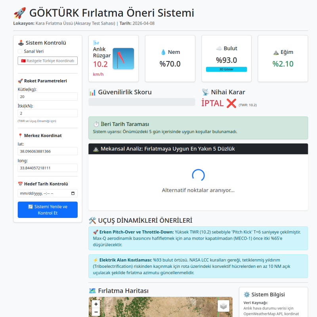Click the rocket icon in page title
Screen dimensions: 317x317
[19, 13]
